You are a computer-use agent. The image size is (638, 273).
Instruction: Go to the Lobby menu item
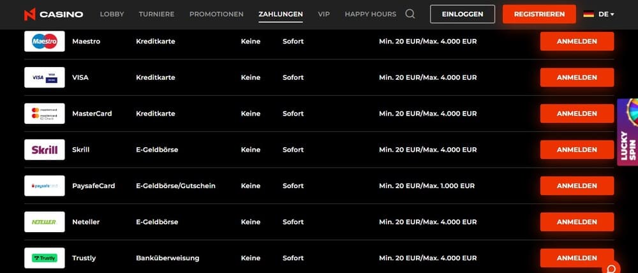pos(112,14)
